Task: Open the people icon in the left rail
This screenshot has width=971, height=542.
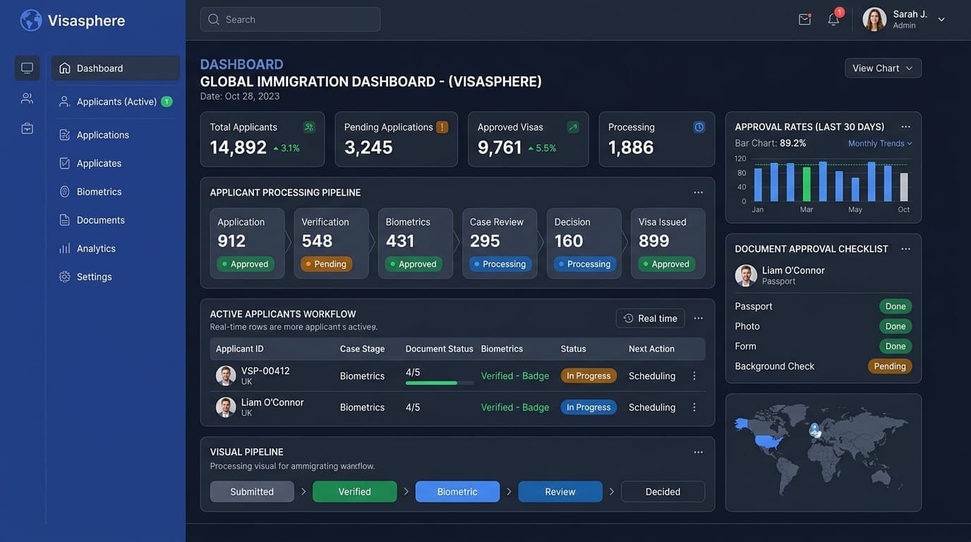Action: click(x=28, y=99)
